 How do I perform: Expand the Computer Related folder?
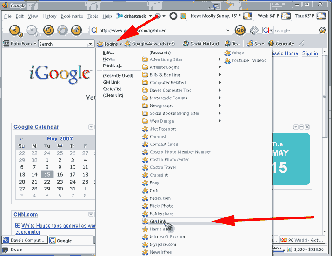pos(181,83)
